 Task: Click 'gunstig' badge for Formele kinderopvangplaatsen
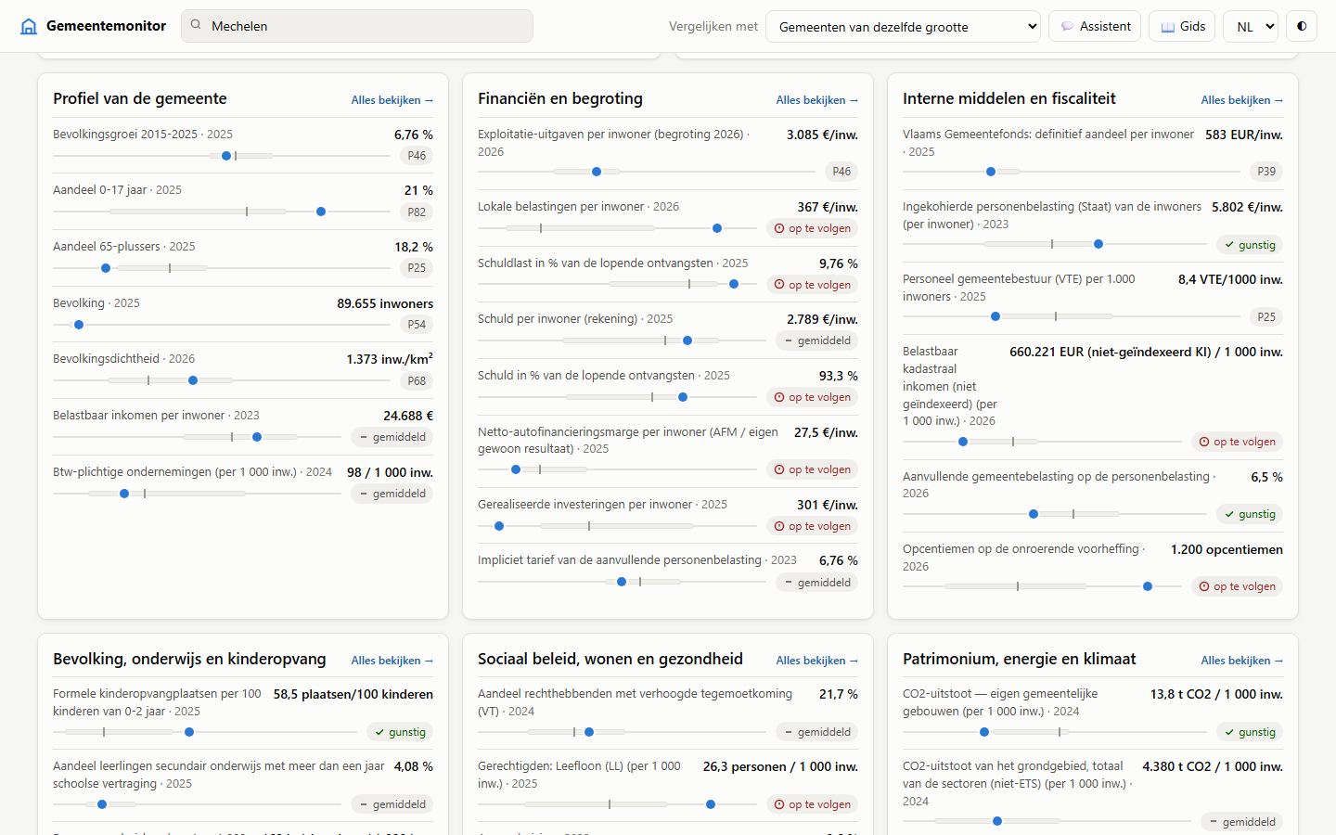[400, 732]
